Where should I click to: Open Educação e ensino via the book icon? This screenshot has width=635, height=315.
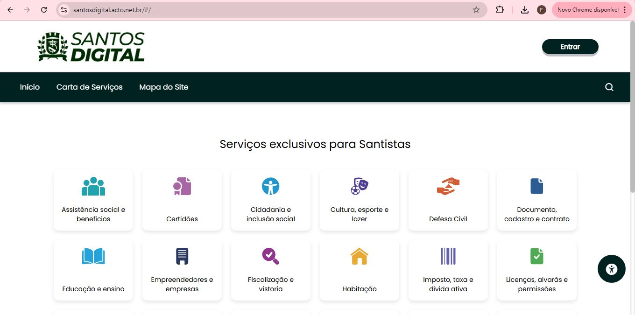point(93,256)
